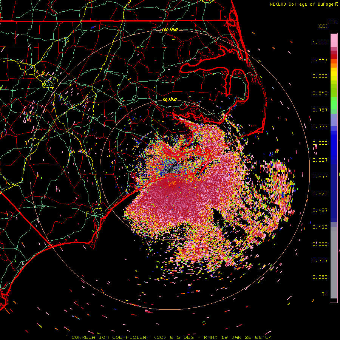This screenshot has width=340, height=340.
Task: Click the 0.520 scale value
Action: click(x=320, y=194)
